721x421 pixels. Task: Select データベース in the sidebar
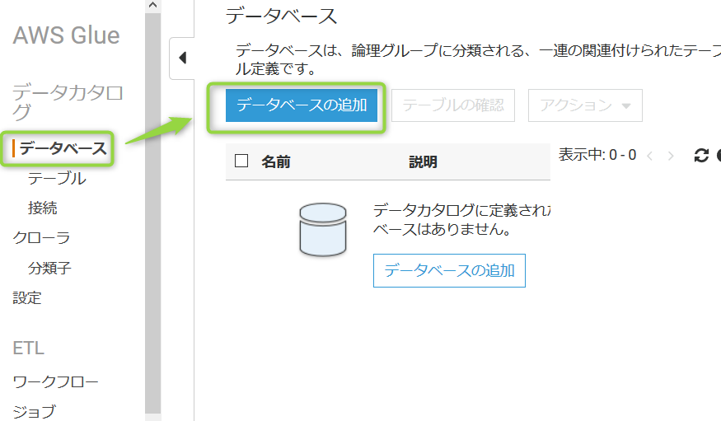pyautogui.click(x=63, y=148)
